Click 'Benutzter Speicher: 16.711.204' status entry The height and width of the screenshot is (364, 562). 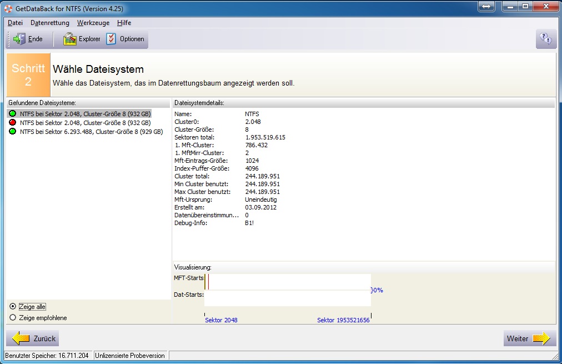[x=47, y=356]
